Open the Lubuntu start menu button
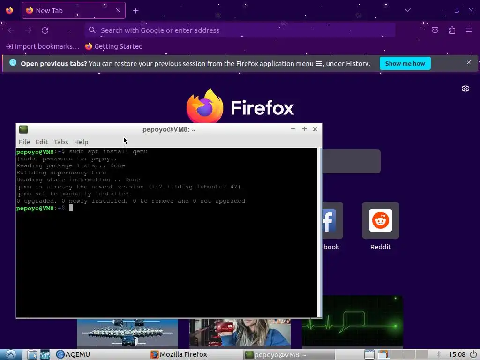 pos(11,354)
